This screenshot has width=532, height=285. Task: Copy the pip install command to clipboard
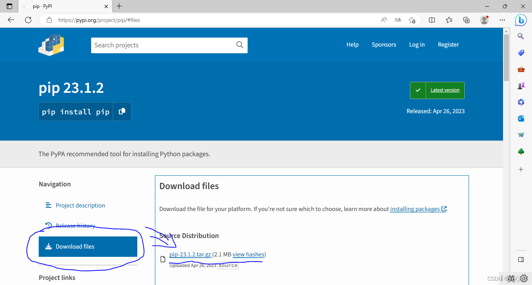(x=122, y=111)
